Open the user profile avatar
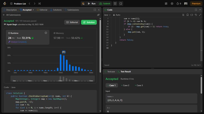 click(186, 4)
